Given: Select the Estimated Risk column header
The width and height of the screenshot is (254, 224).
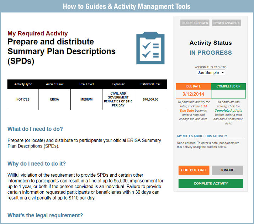Looking at the screenshot, I should [150, 84].
